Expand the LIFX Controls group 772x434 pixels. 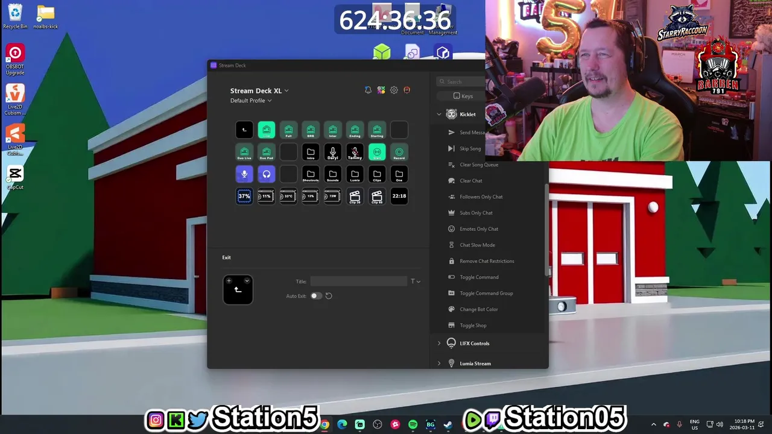click(439, 344)
